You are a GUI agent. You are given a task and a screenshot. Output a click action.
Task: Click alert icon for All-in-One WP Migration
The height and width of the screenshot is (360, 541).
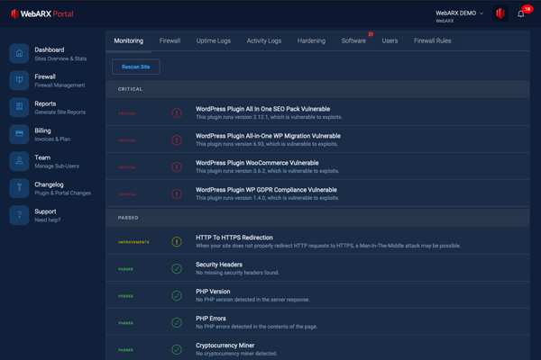pos(177,139)
